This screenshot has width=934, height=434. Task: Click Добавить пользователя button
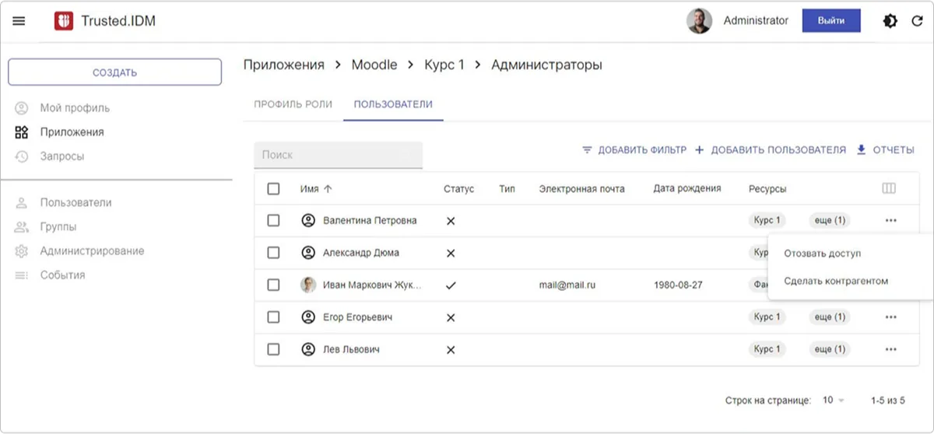[770, 149]
